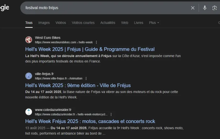Open Hell's Week Fréjus 2025 motos, cascades link

click(90, 121)
